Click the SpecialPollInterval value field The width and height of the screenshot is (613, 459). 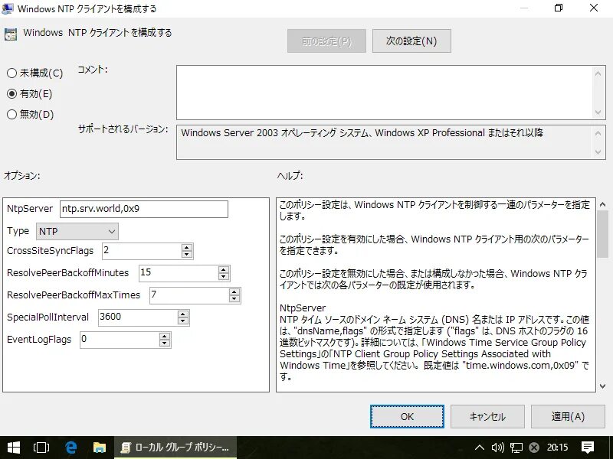(138, 317)
